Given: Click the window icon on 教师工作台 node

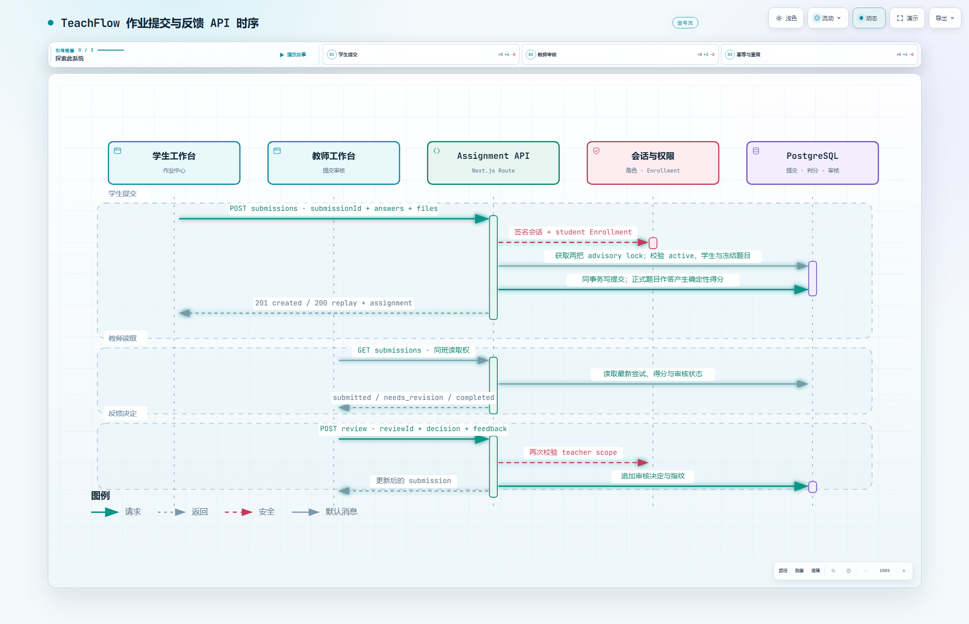Looking at the screenshot, I should pyautogui.click(x=277, y=151).
